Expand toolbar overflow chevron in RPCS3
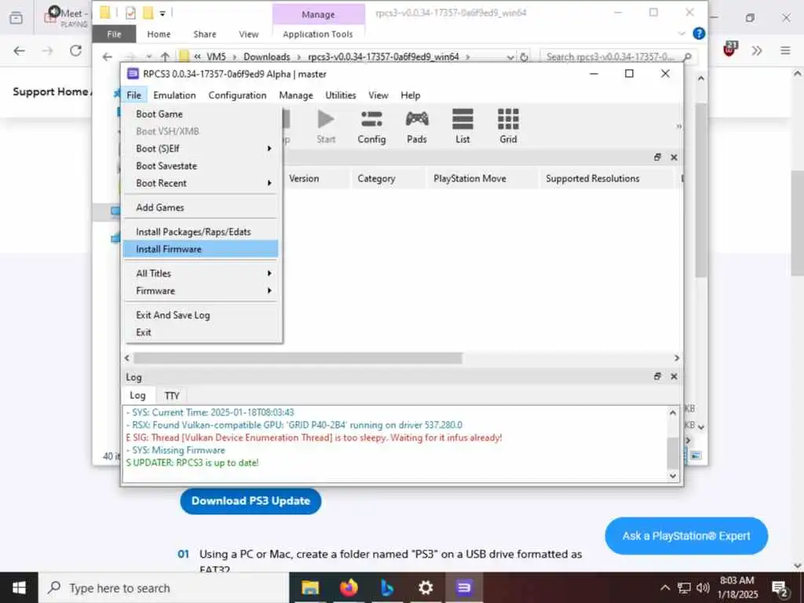Screen dimensions: 804x603 point(679,126)
